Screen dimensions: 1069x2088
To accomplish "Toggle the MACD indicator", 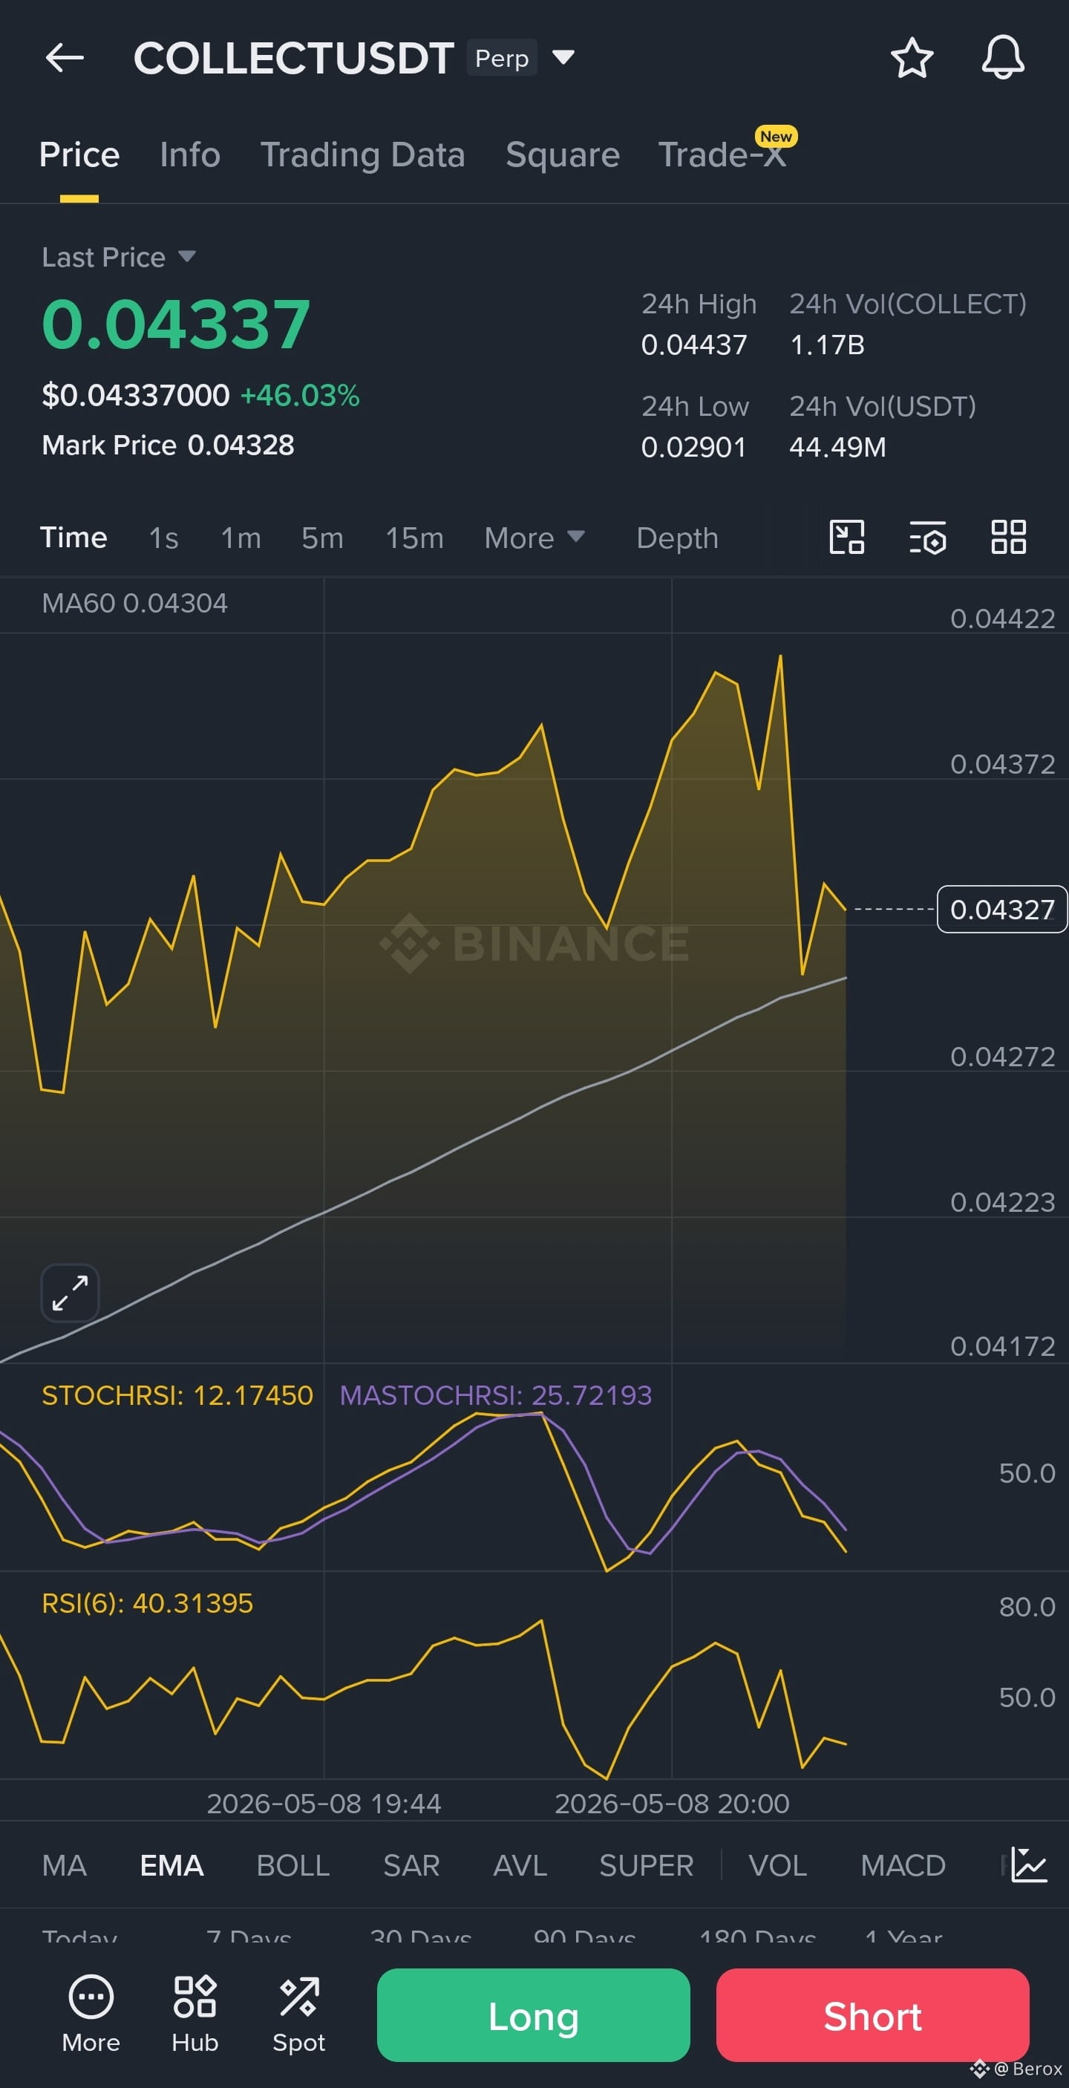I will click(x=903, y=1865).
